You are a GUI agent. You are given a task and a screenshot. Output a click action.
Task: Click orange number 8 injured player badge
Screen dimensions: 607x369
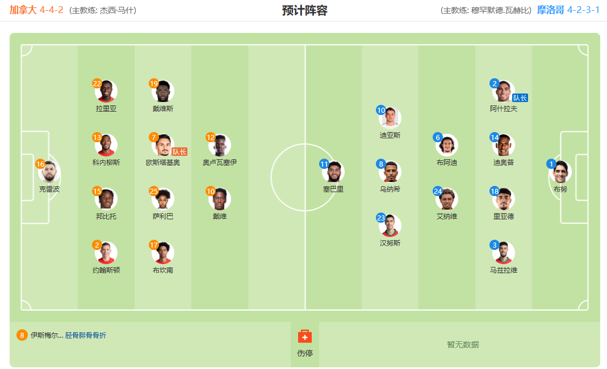tap(22, 336)
